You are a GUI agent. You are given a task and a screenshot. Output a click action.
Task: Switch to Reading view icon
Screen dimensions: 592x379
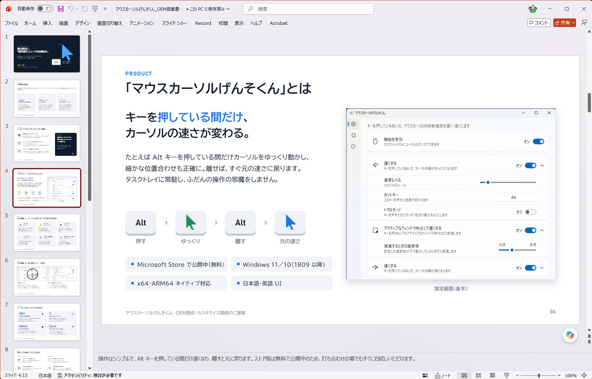493,375
